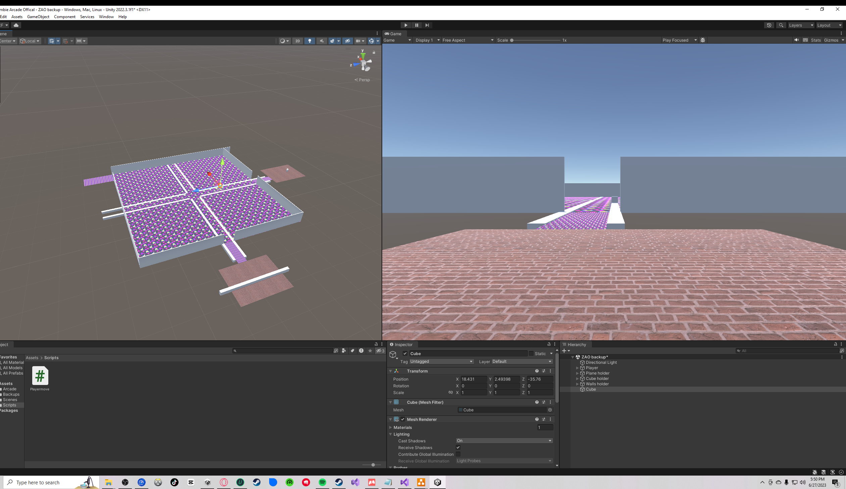Click Project search by label tag icon
The image size is (846, 489).
tap(352, 351)
